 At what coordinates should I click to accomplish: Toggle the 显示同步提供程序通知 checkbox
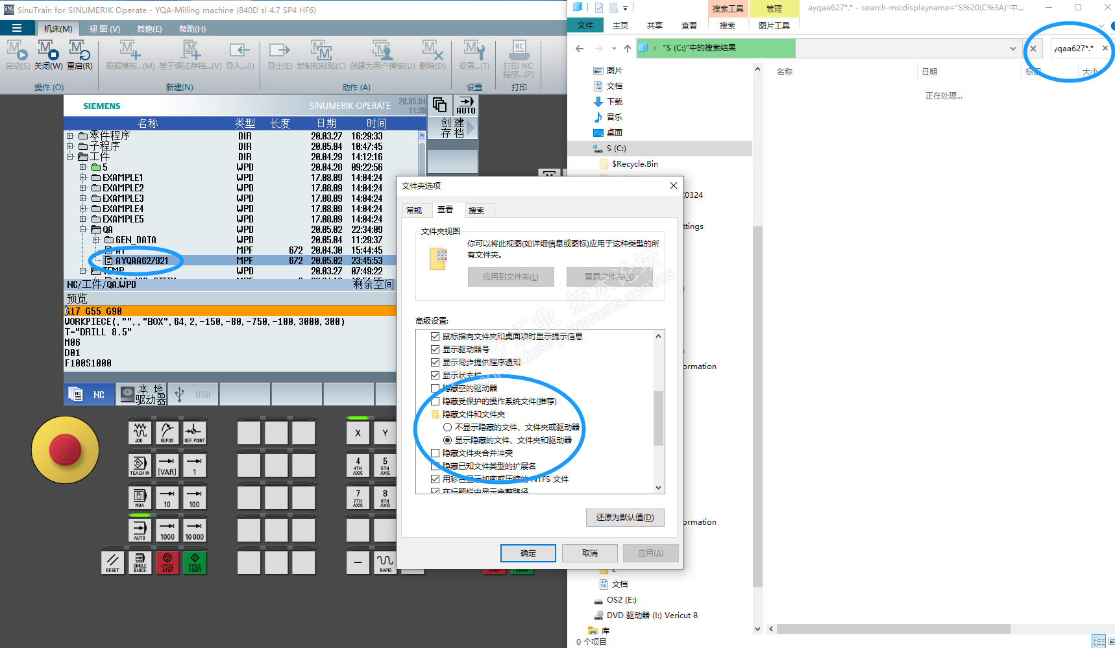(x=435, y=362)
